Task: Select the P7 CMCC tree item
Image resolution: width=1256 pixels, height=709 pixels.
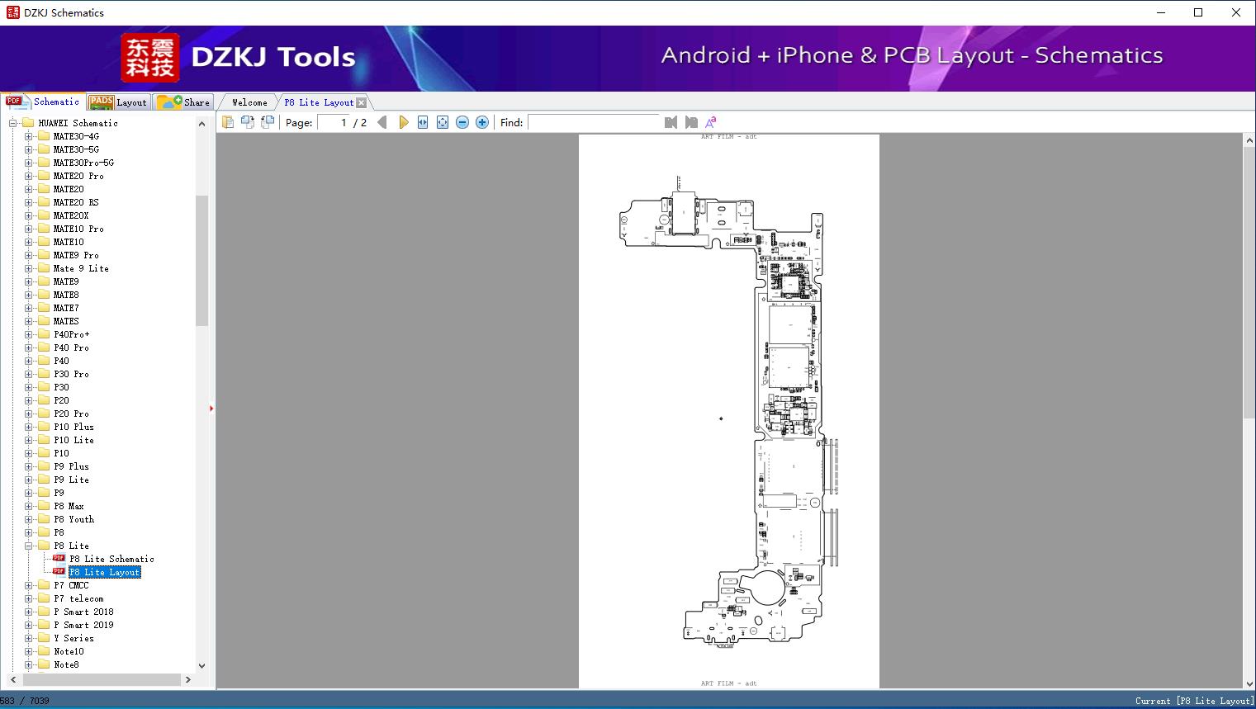Action: click(71, 585)
